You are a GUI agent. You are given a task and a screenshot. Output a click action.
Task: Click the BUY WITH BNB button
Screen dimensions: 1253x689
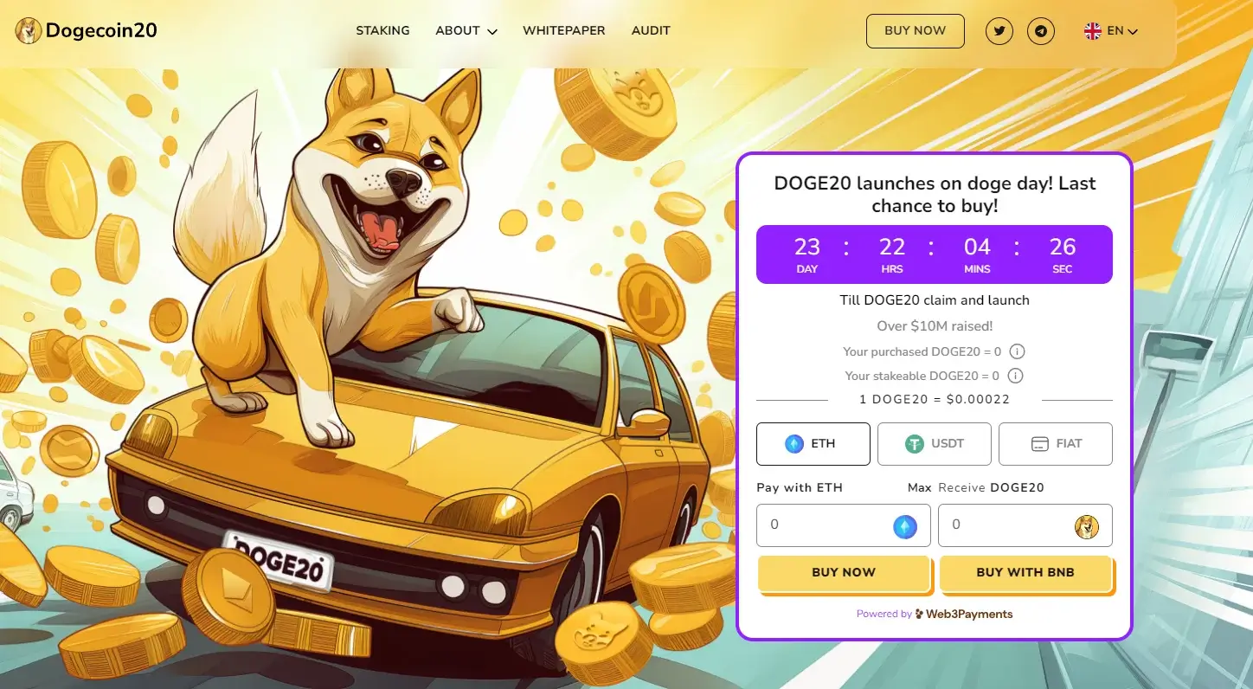click(x=1025, y=573)
